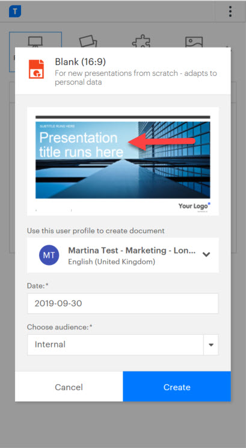This screenshot has width=246, height=448.
Task: Open the Martina Test profile selector
Action: point(123,255)
